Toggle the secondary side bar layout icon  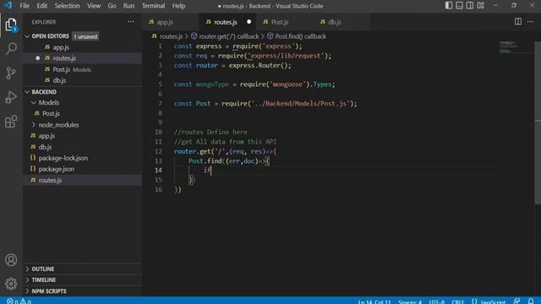(x=470, y=5)
